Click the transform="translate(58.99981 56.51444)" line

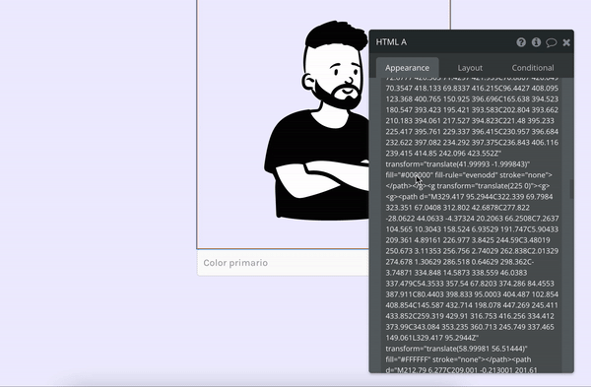click(456, 349)
